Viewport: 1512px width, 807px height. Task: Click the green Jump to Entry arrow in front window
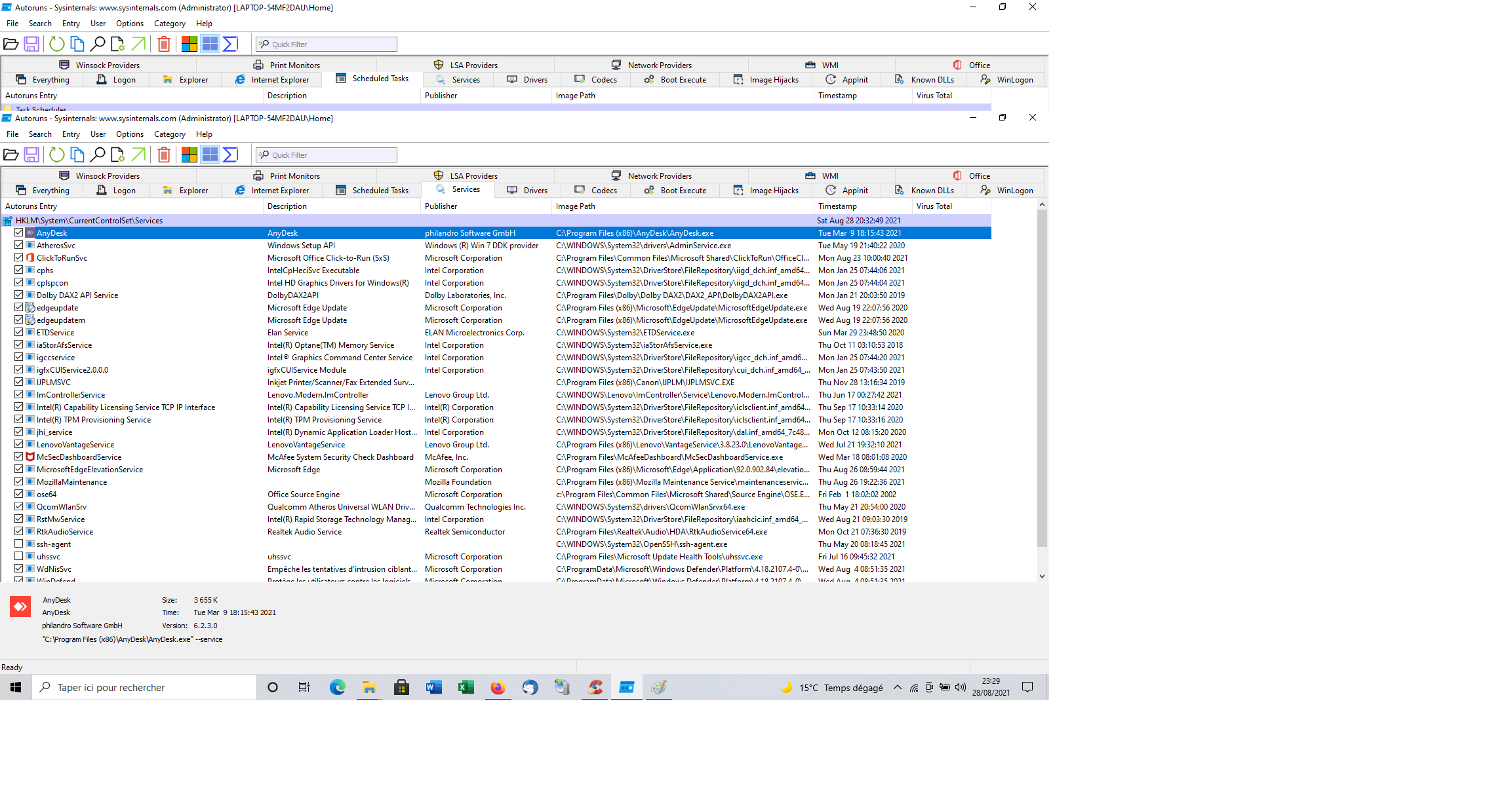138,155
